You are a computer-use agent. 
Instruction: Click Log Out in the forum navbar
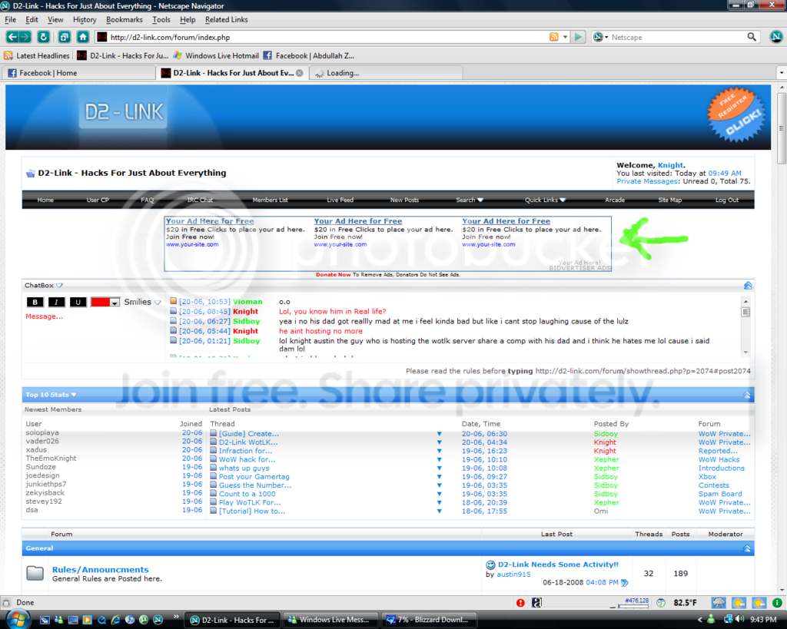[x=727, y=200]
